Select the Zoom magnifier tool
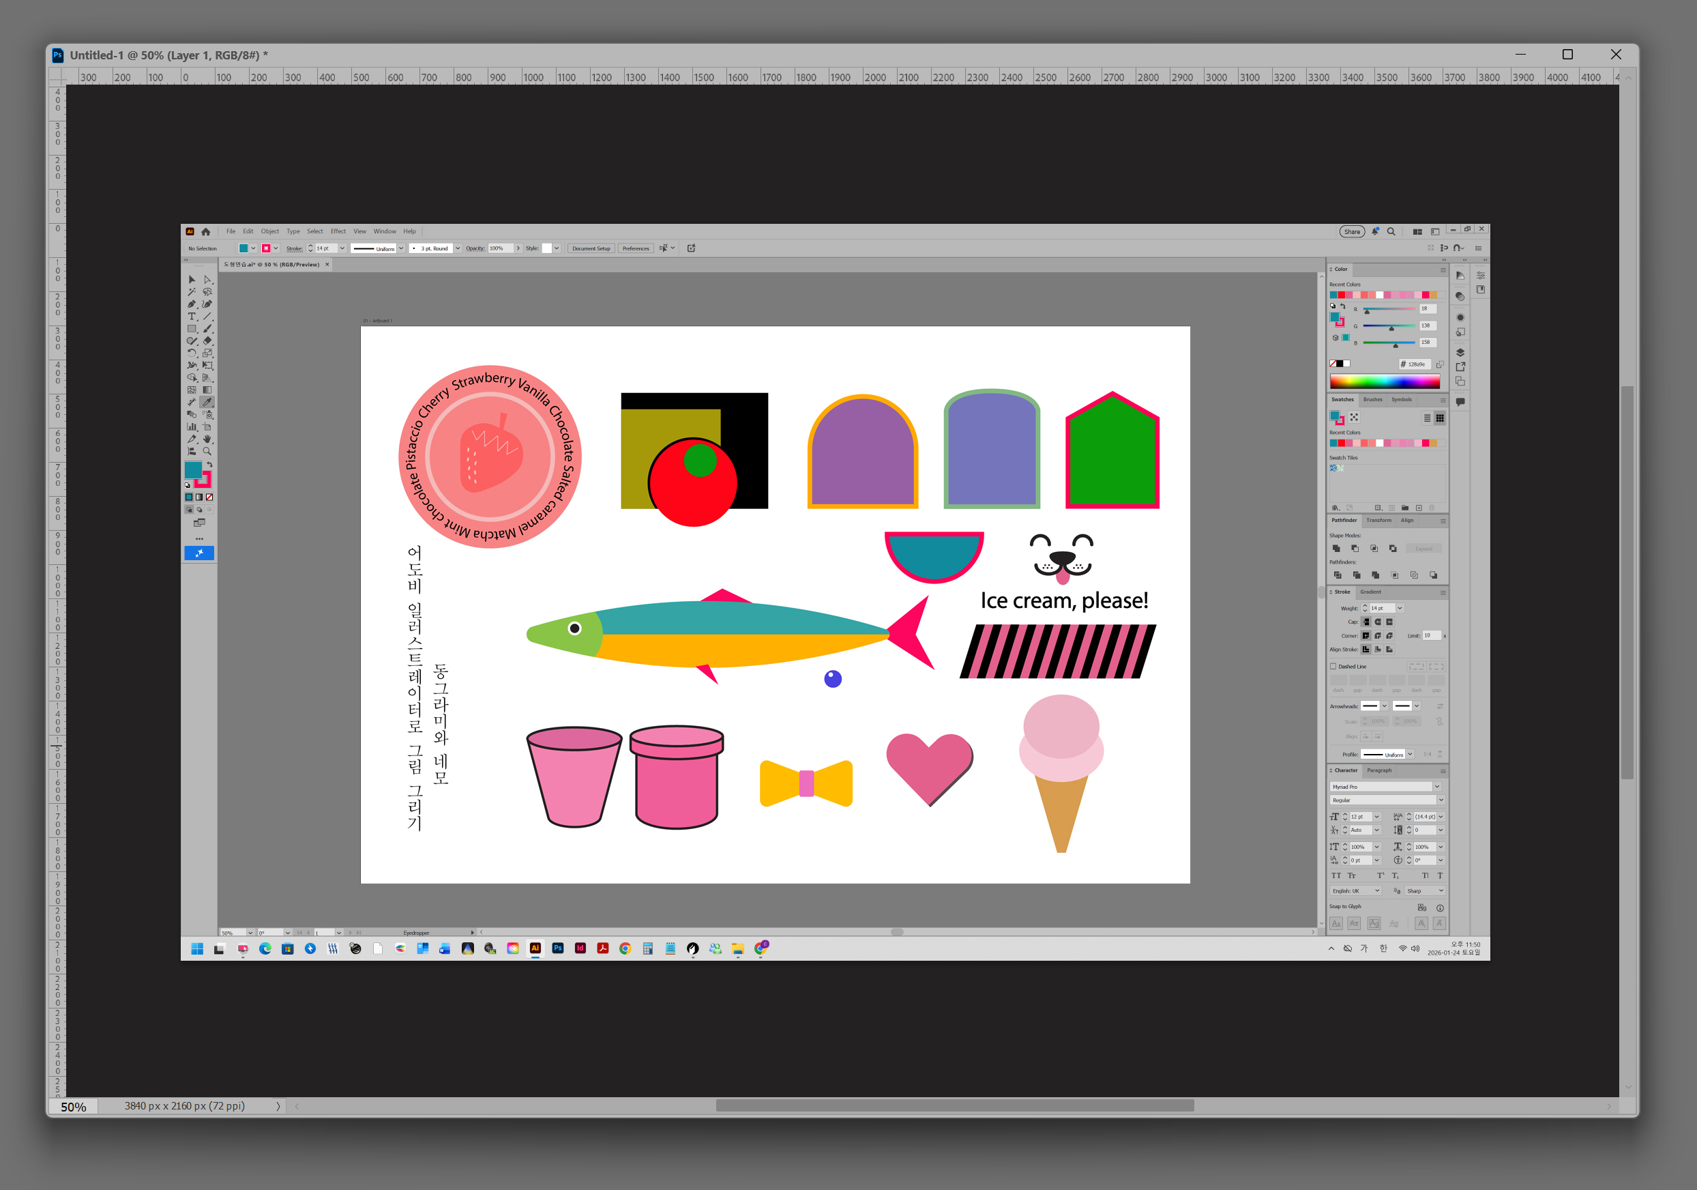1697x1190 pixels. 207,451
